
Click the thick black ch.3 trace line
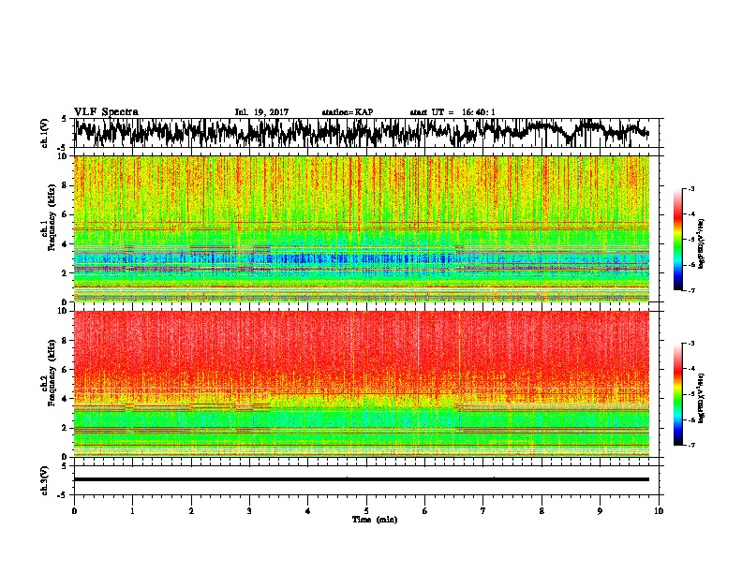coord(362,479)
